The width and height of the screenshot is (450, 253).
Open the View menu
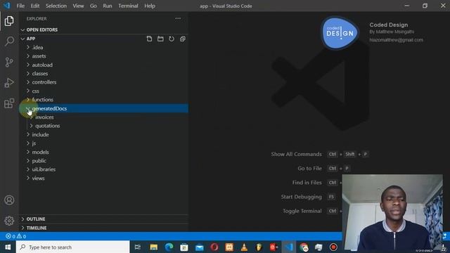click(x=78, y=6)
